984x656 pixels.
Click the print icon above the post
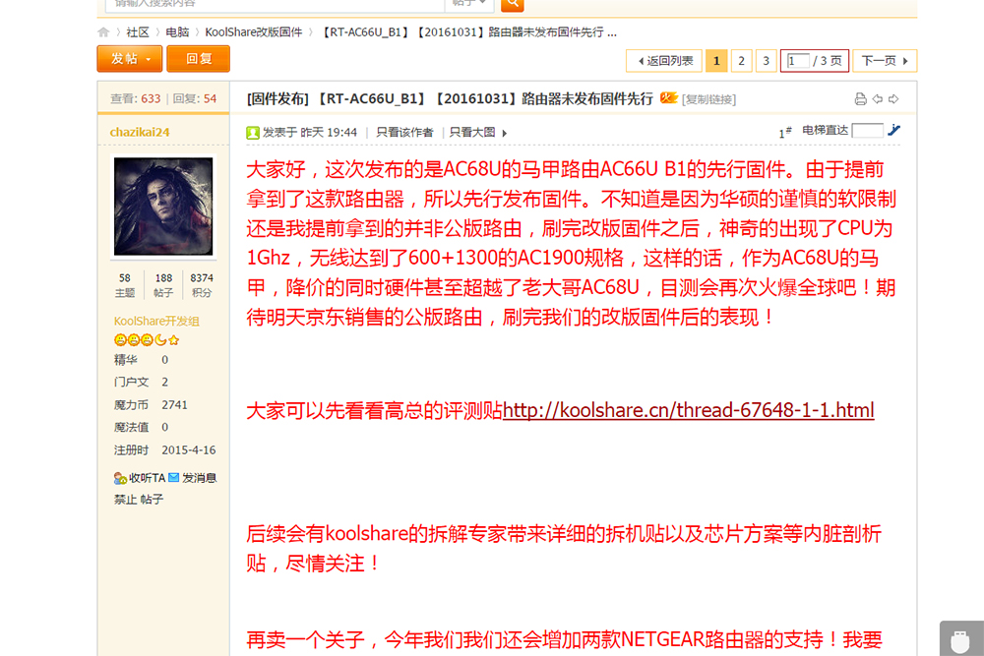pyautogui.click(x=859, y=98)
